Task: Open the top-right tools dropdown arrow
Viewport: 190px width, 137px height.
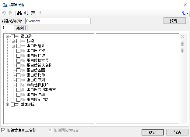Action: tap(187, 13)
